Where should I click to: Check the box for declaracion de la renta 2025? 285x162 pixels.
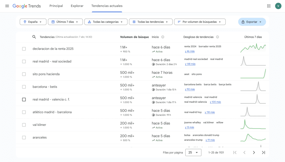[x=24, y=49]
